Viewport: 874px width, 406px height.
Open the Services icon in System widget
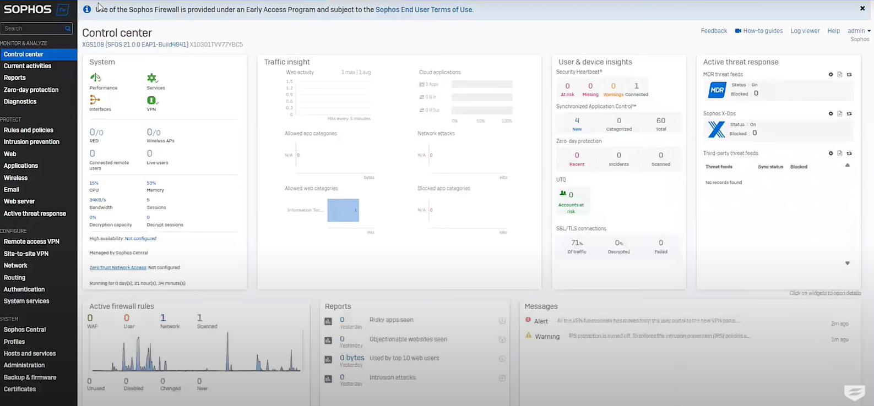(x=152, y=78)
